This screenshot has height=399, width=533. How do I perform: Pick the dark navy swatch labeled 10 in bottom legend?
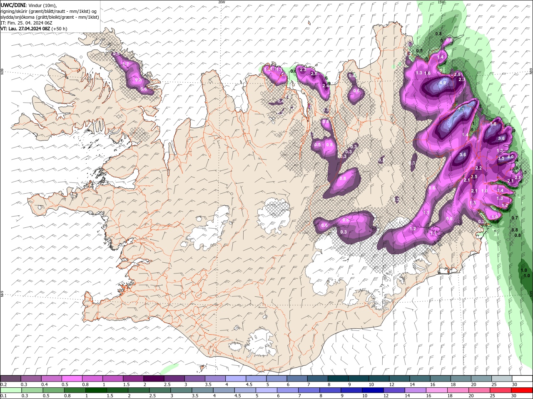(x=372, y=390)
